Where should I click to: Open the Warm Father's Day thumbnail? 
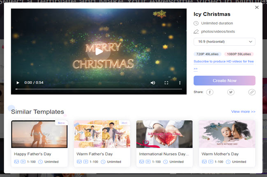[102, 134]
